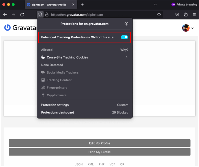Toggle off Enhanced Tracking Protection switch
This screenshot has height=167, width=199.
124,37
